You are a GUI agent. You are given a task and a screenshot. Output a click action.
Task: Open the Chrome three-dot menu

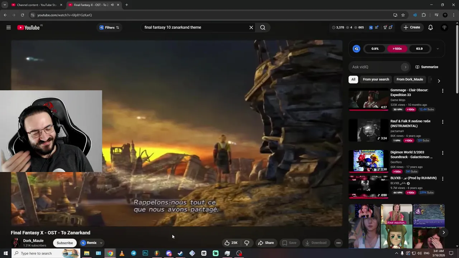pos(454,15)
